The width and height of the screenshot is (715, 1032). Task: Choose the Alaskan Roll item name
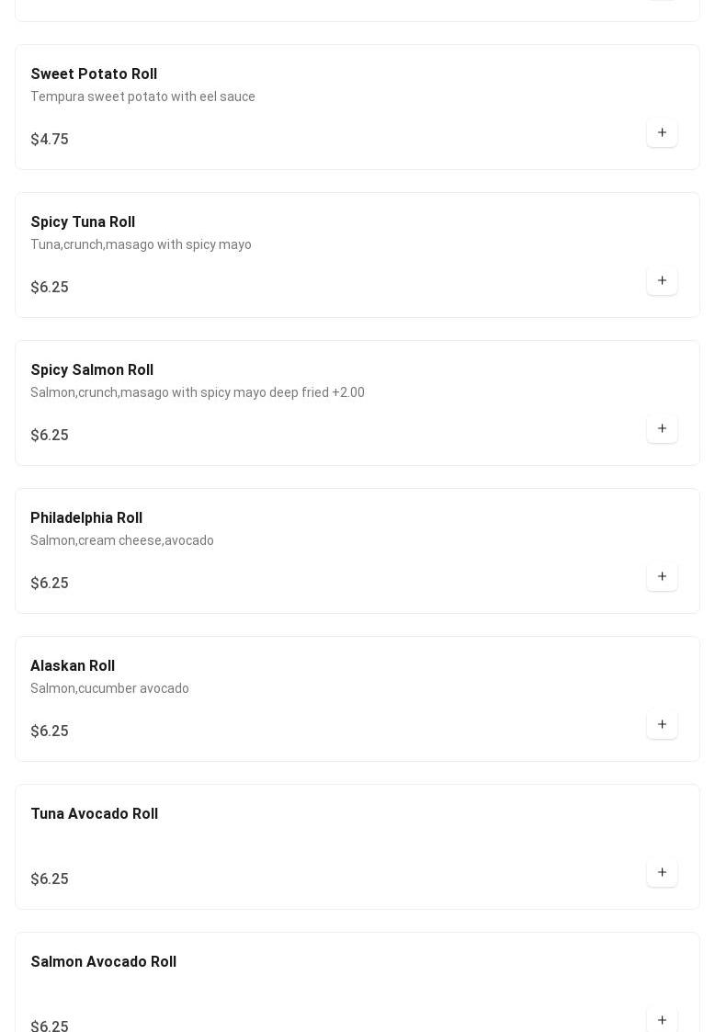[x=73, y=666]
